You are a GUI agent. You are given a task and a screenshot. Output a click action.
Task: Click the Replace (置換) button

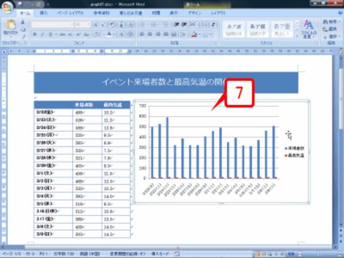(x=331, y=28)
